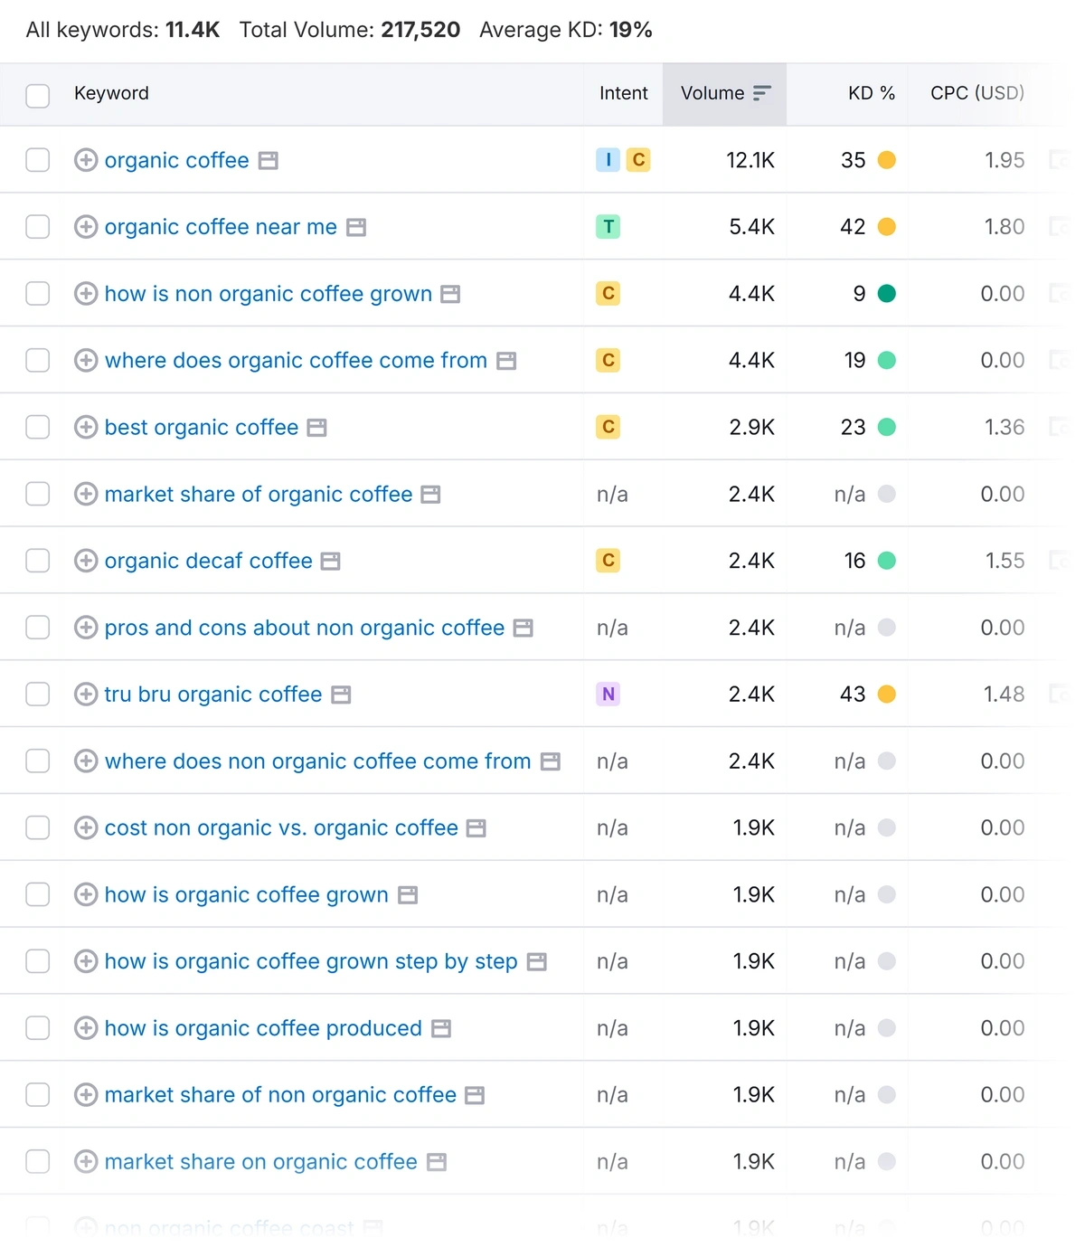The width and height of the screenshot is (1085, 1257).
Task: Sort by CPC (USD) column header
Action: [x=977, y=93]
